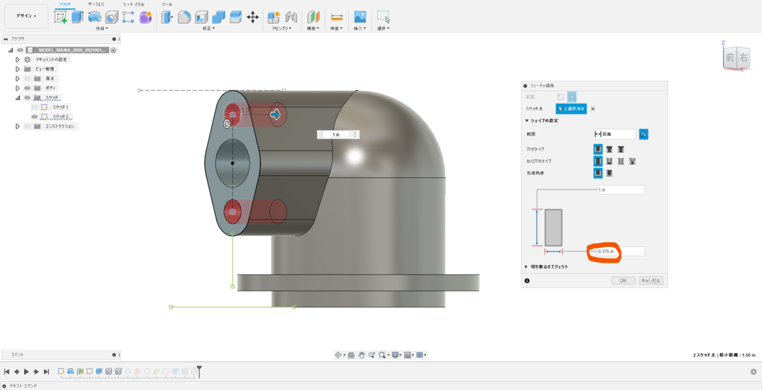The image size is (762, 390).
Task: Click the Measure ruler icon
Action: [337, 17]
